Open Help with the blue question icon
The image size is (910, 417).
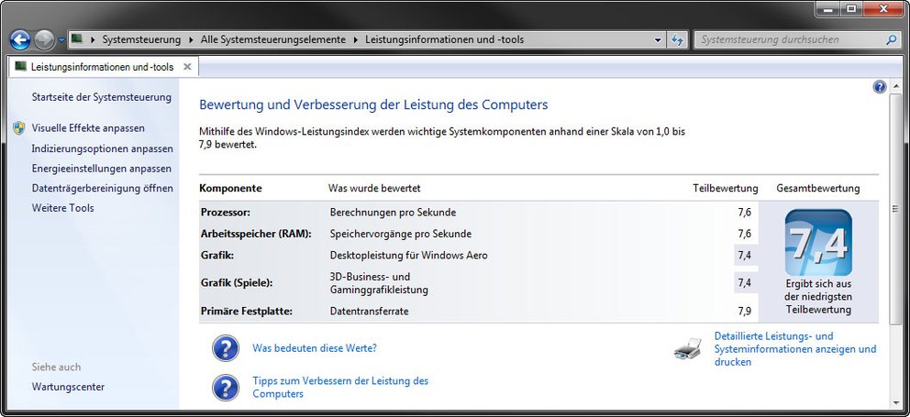(x=879, y=87)
